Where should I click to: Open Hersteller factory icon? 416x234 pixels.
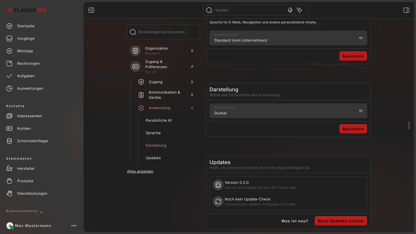(x=9, y=168)
